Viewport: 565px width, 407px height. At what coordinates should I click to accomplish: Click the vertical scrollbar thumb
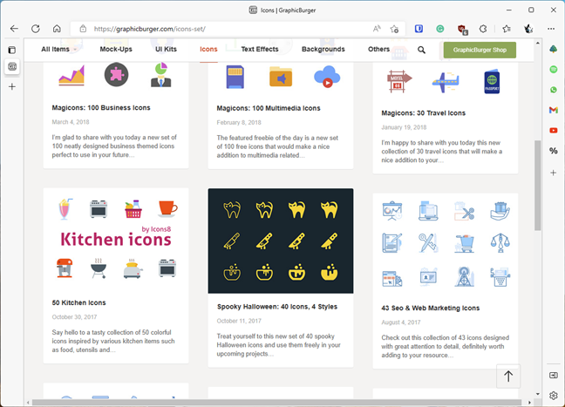538,185
